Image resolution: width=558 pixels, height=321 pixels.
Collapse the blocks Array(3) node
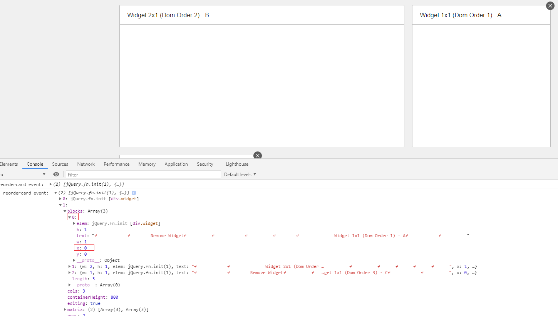(65, 211)
